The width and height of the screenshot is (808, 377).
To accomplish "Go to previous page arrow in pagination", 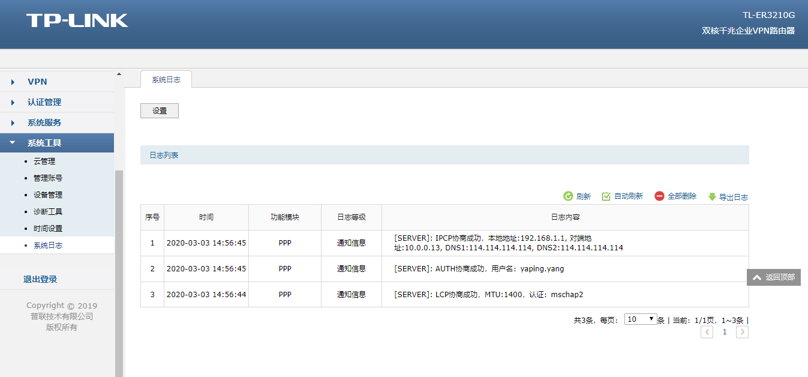I will (707, 332).
